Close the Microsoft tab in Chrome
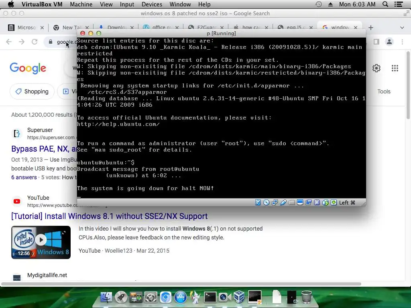Viewport: 411px width, 308px height. point(42,28)
